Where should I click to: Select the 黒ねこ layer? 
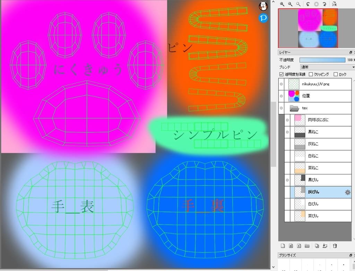coord(322,132)
